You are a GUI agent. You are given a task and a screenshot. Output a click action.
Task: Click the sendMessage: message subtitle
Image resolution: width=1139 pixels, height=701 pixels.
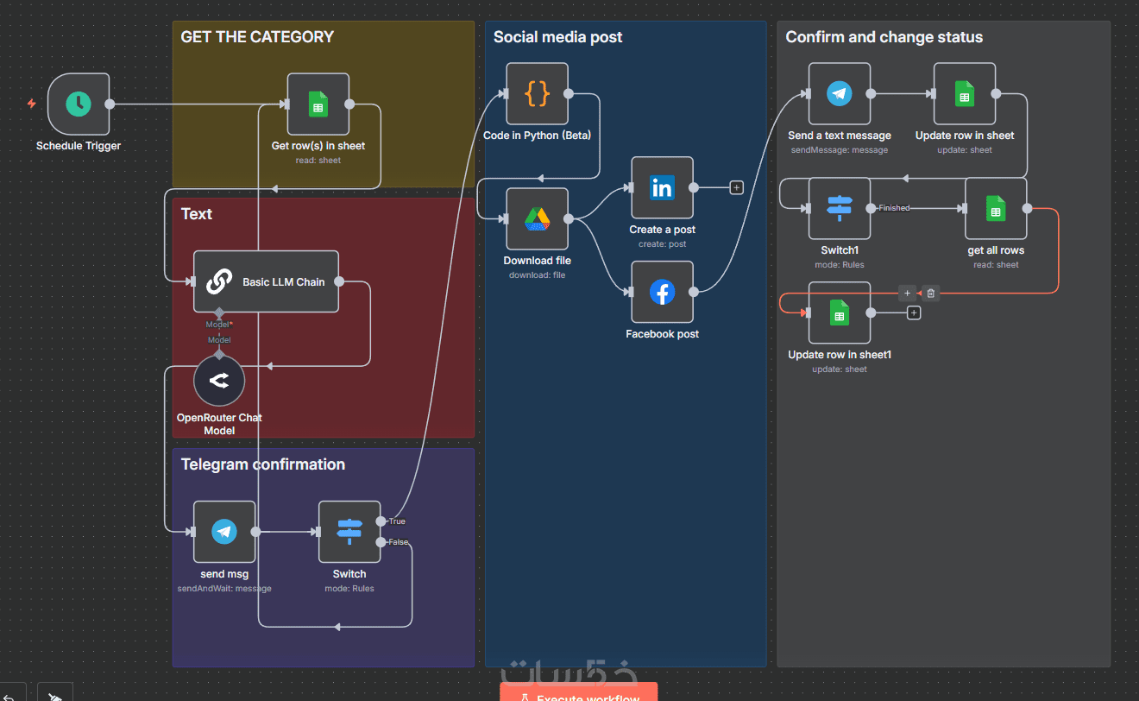point(840,150)
